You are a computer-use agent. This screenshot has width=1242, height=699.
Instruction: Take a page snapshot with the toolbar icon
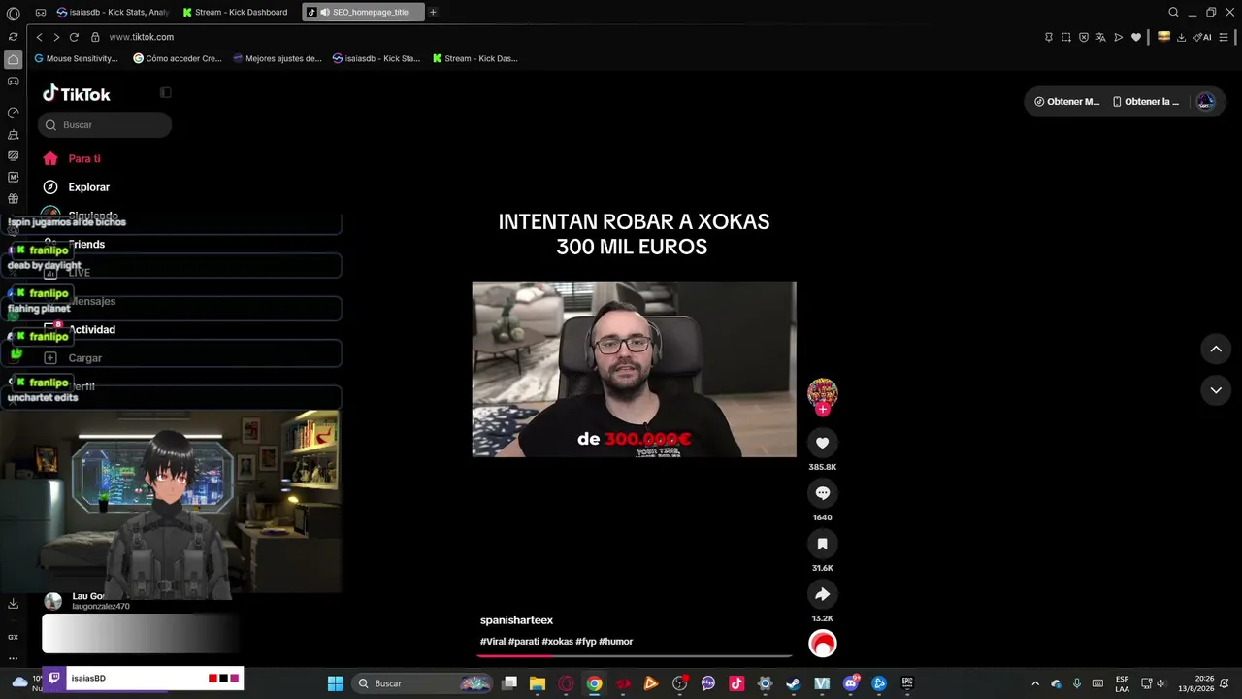click(1066, 37)
